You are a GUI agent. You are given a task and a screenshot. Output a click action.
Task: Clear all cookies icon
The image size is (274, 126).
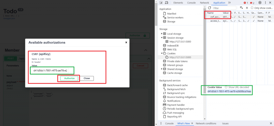pos(241,8)
